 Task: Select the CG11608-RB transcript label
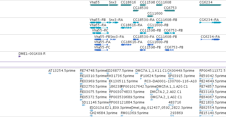click(167, 20)
